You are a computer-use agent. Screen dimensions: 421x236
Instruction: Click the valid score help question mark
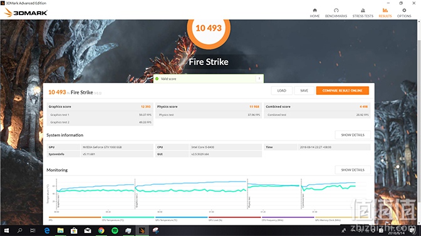coord(259,79)
